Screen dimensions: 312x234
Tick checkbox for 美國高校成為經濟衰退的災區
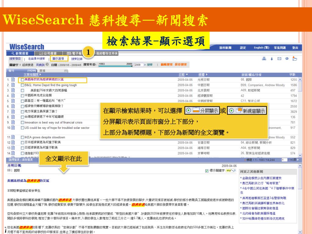pos(23,80)
